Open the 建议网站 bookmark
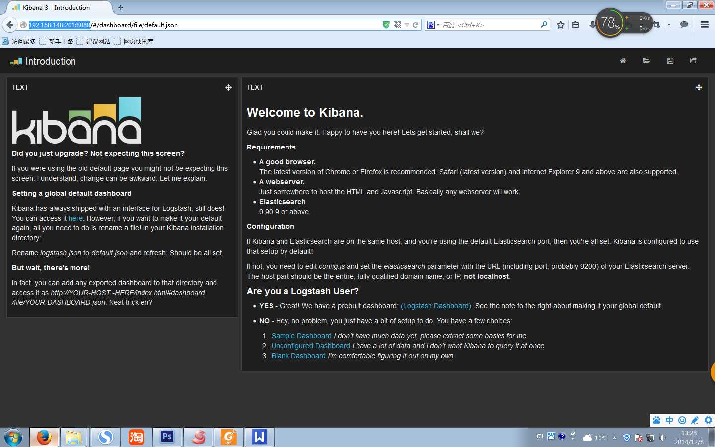This screenshot has height=447, width=715. click(93, 41)
